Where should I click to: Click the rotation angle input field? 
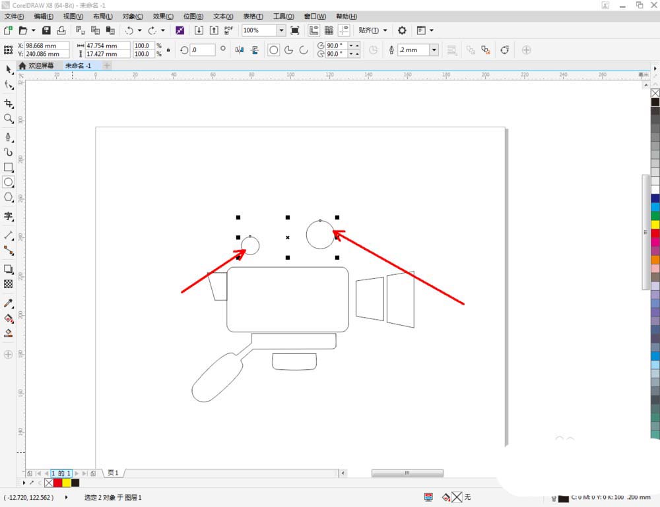pos(203,50)
